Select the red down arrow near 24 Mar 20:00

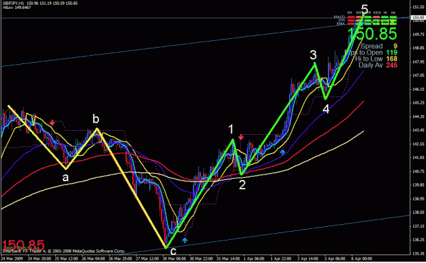click(x=52, y=123)
